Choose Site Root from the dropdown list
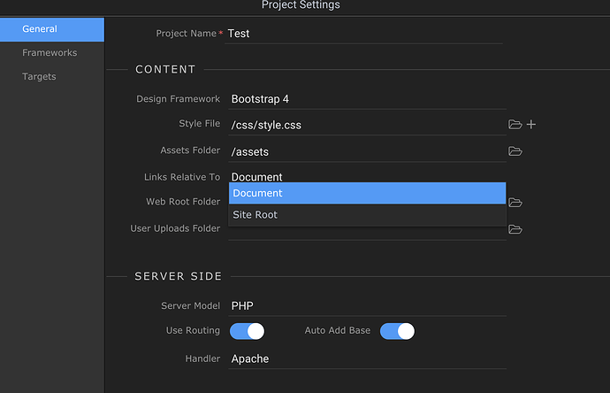This screenshot has height=393, width=610. (x=366, y=215)
